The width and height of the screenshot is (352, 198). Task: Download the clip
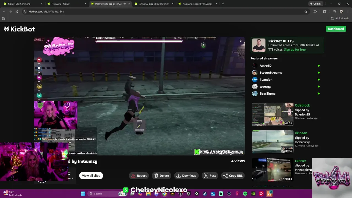[x=186, y=176]
